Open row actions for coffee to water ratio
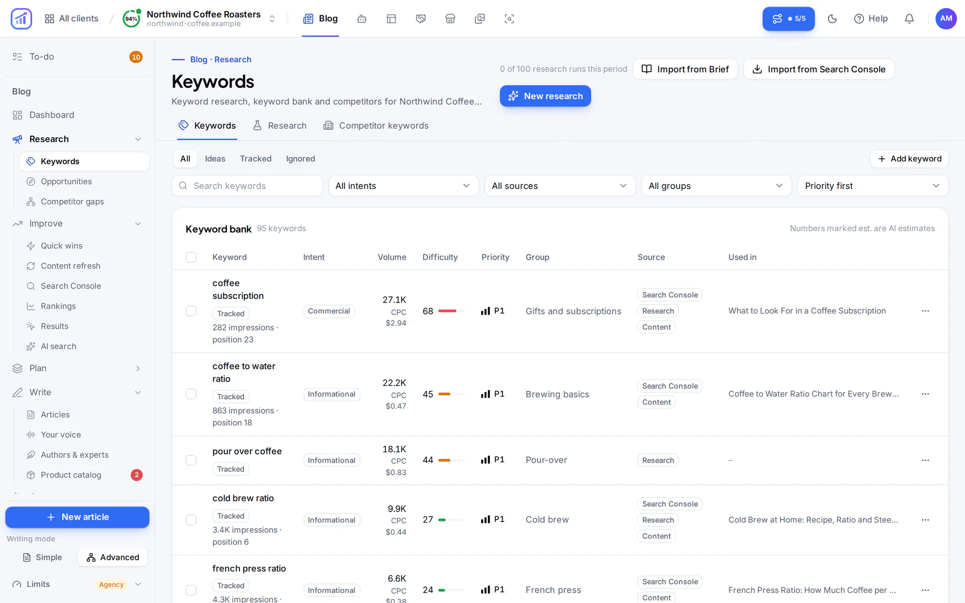This screenshot has width=965, height=603. [x=925, y=394]
